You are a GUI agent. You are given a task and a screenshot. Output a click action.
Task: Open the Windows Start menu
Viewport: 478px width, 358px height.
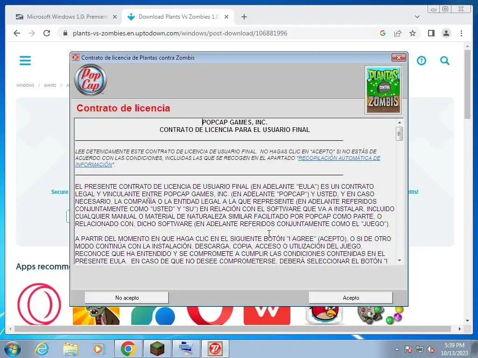[13, 349]
